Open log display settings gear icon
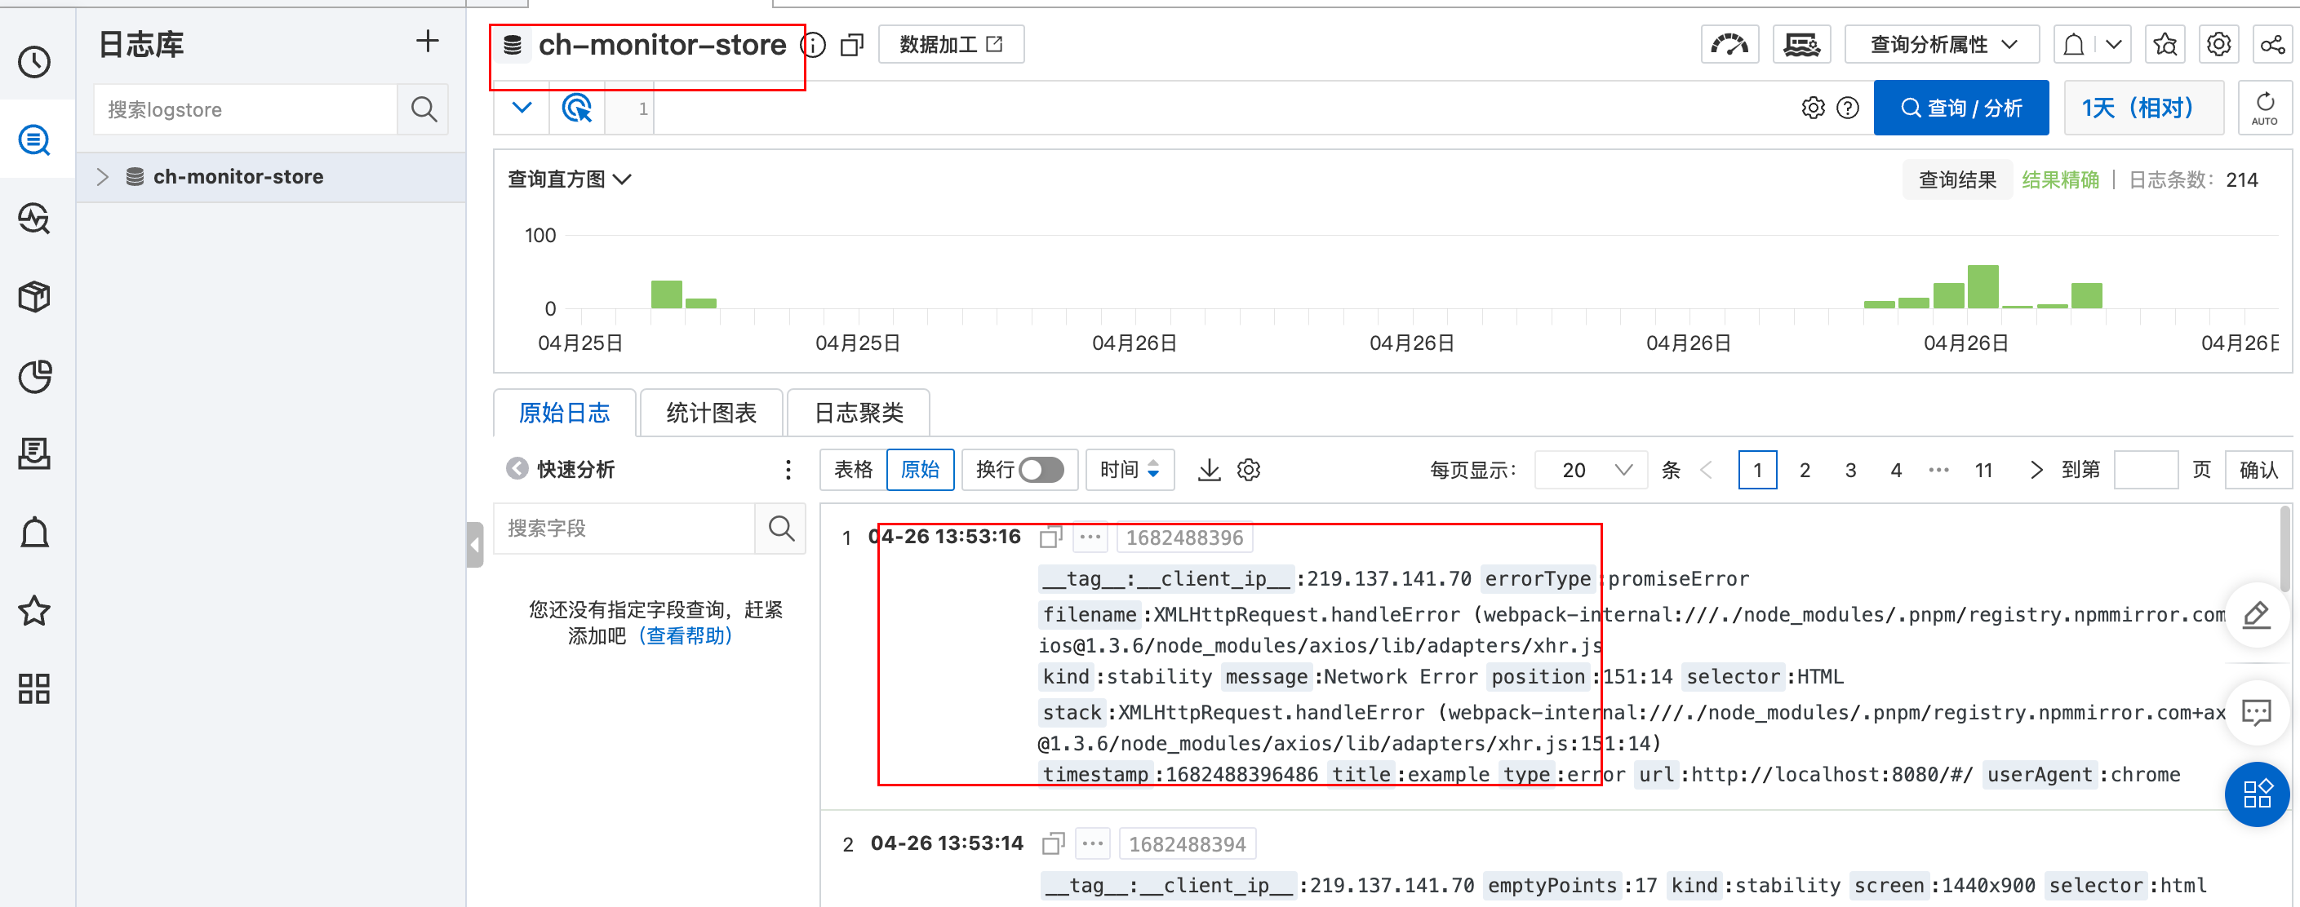Viewport: 2300px width, 907px height. (1249, 470)
